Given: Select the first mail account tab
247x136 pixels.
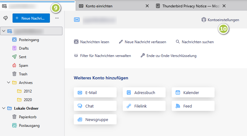Looking at the screenshot, I should [37, 6].
